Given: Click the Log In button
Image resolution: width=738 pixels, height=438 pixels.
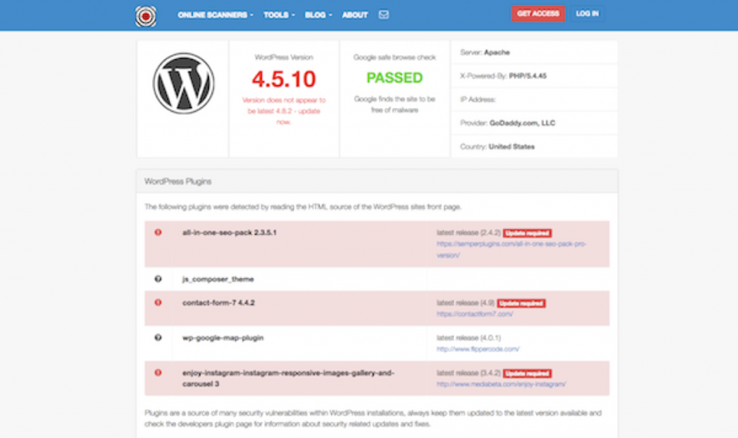Looking at the screenshot, I should tap(587, 14).
